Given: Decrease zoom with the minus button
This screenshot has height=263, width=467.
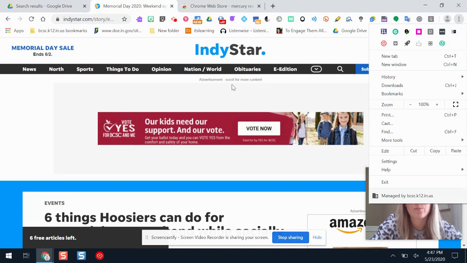Looking at the screenshot, I should pyautogui.click(x=410, y=104).
